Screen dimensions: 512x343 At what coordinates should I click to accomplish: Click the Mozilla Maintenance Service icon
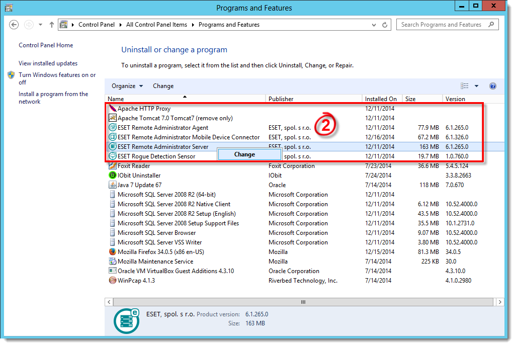point(112,261)
